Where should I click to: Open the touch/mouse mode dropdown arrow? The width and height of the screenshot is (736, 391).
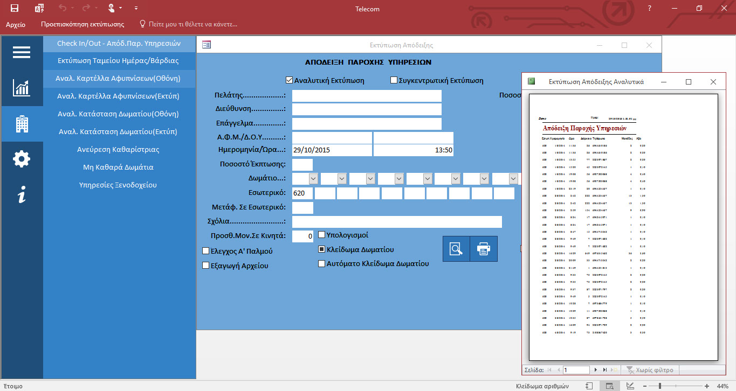(x=120, y=8)
